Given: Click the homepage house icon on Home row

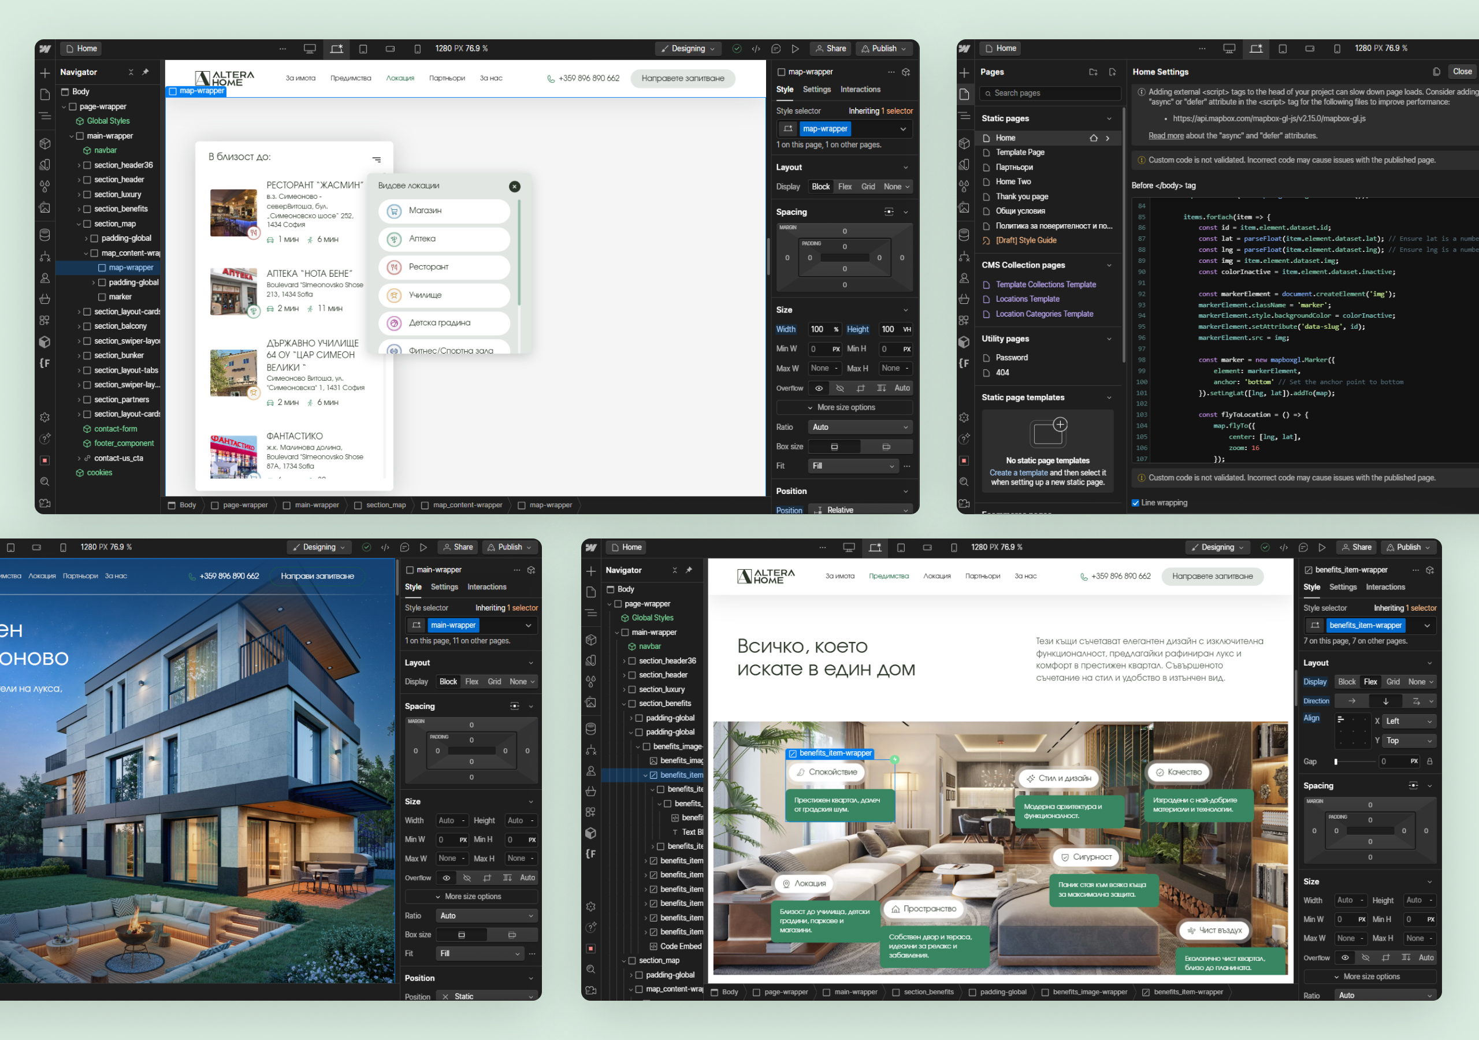Looking at the screenshot, I should [x=1094, y=138].
